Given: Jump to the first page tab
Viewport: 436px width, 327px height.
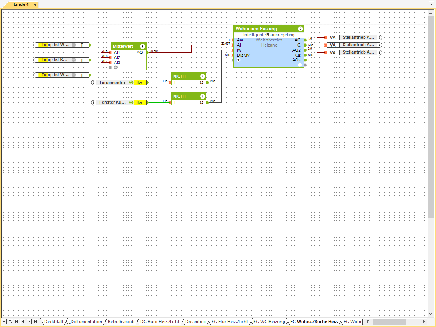Looking at the screenshot, I should coord(16,322).
